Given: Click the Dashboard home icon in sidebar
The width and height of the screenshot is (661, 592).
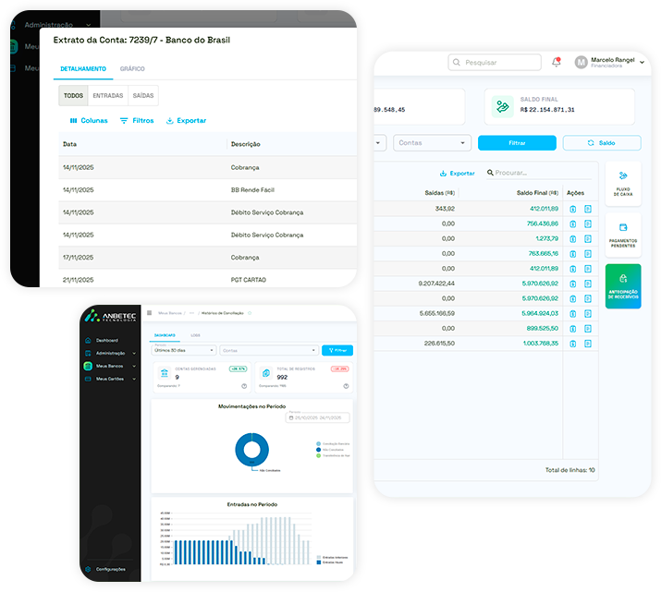Looking at the screenshot, I should coord(89,341).
